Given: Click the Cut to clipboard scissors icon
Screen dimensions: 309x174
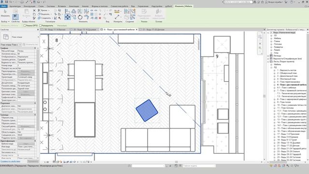Looking at the screenshot, I should [34, 10].
